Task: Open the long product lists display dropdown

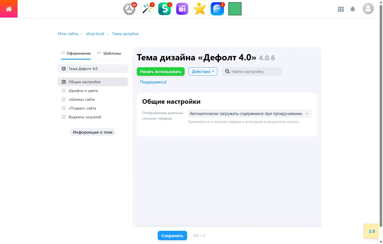Action: pos(249,113)
